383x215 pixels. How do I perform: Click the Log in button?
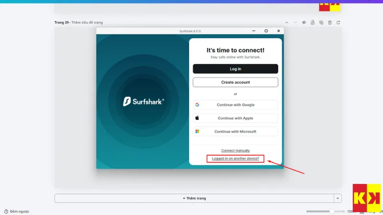click(x=235, y=69)
